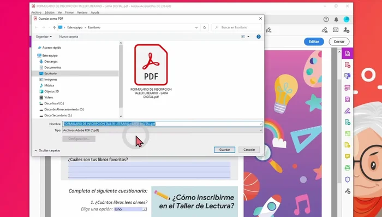Viewport: 382px width, 217px height.
Task: Click the share link icon in Acrobat toolbar
Action: click(325, 30)
